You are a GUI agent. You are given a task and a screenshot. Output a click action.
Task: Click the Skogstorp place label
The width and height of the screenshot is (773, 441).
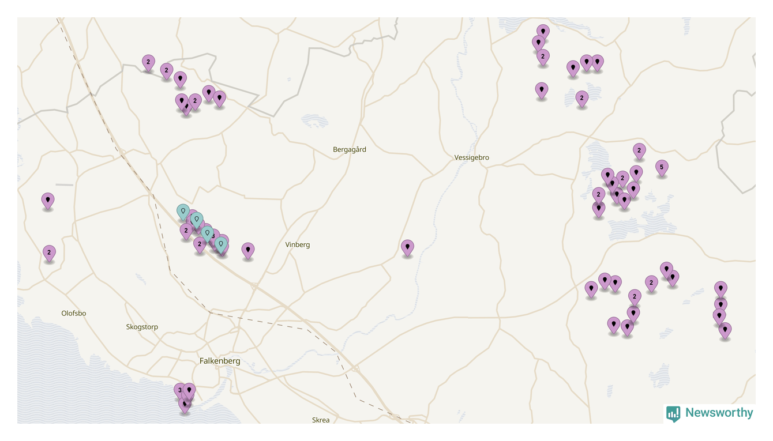[x=142, y=327]
